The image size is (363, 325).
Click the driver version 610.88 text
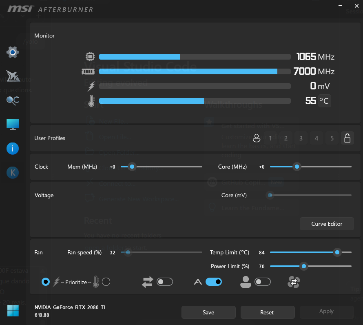coord(42,315)
